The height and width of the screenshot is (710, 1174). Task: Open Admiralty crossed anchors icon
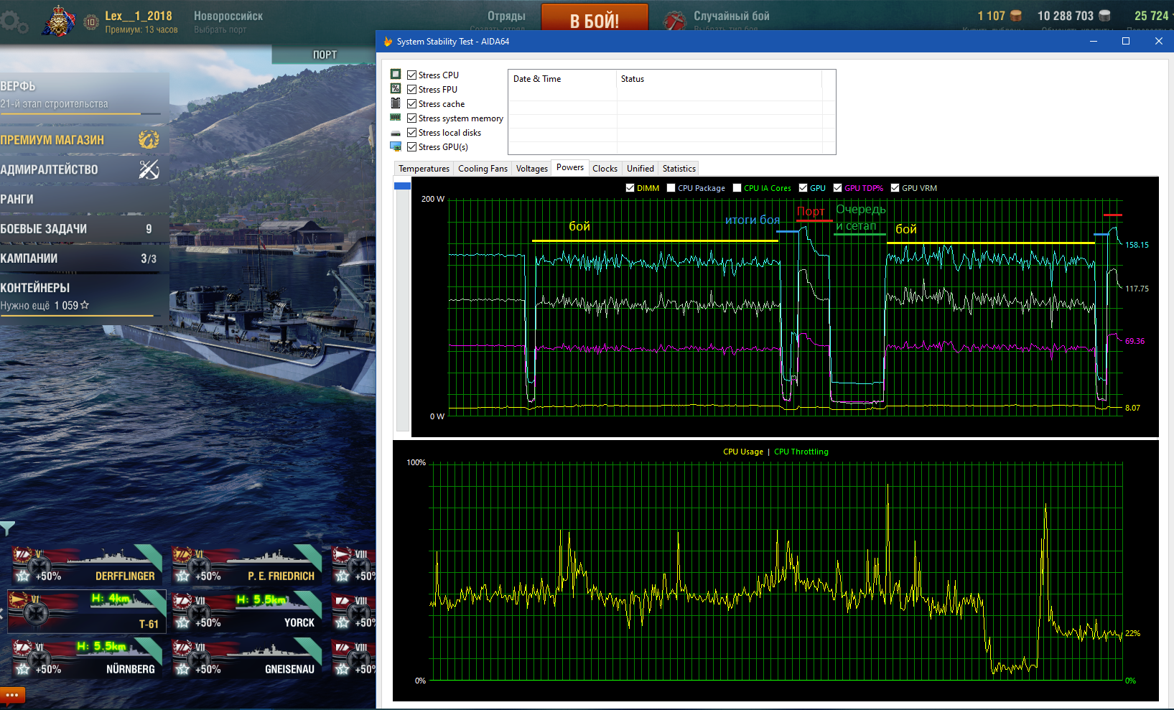(x=149, y=169)
